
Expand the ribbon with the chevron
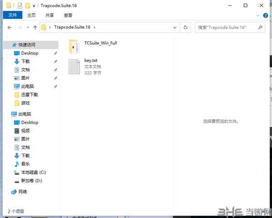pyautogui.click(x=258, y=15)
